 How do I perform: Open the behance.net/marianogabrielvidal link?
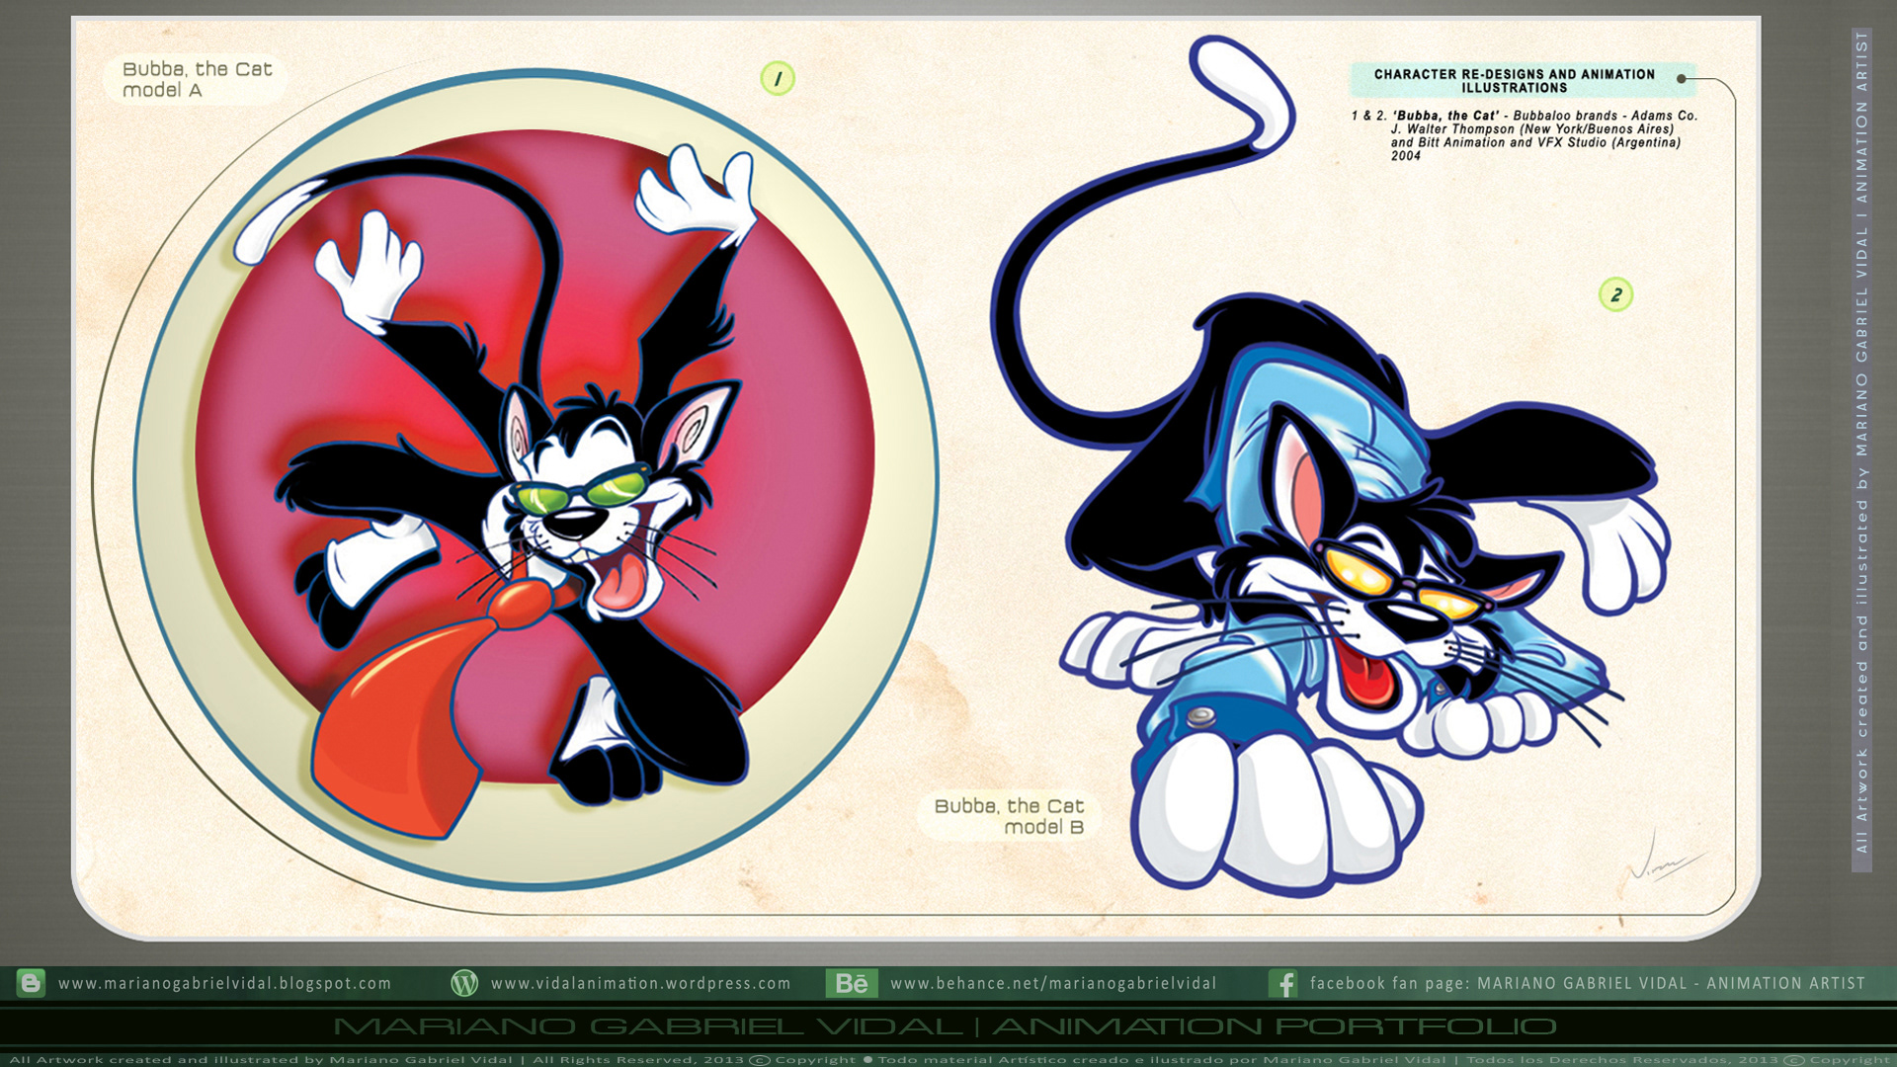pyautogui.click(x=1053, y=983)
